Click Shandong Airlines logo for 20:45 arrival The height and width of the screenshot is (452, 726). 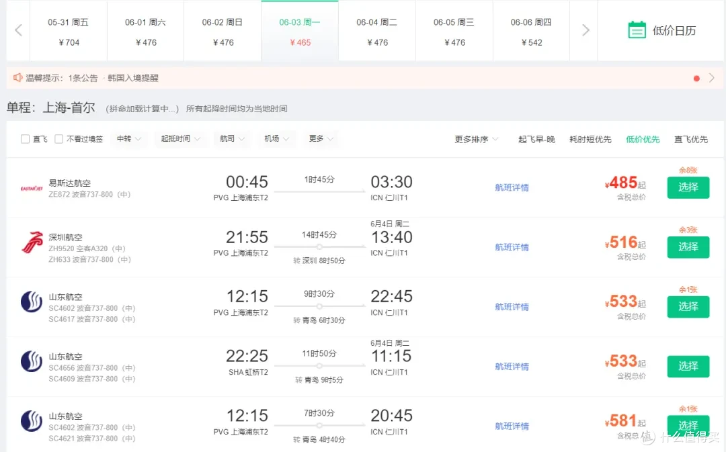coord(32,421)
